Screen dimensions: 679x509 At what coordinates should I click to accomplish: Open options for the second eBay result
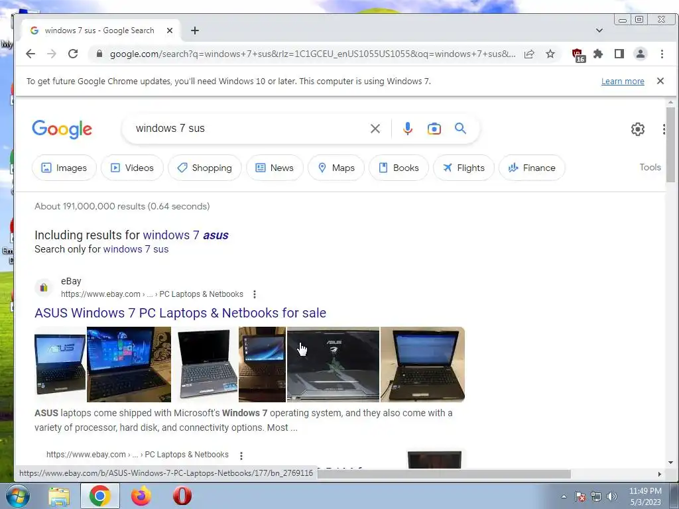241,455
